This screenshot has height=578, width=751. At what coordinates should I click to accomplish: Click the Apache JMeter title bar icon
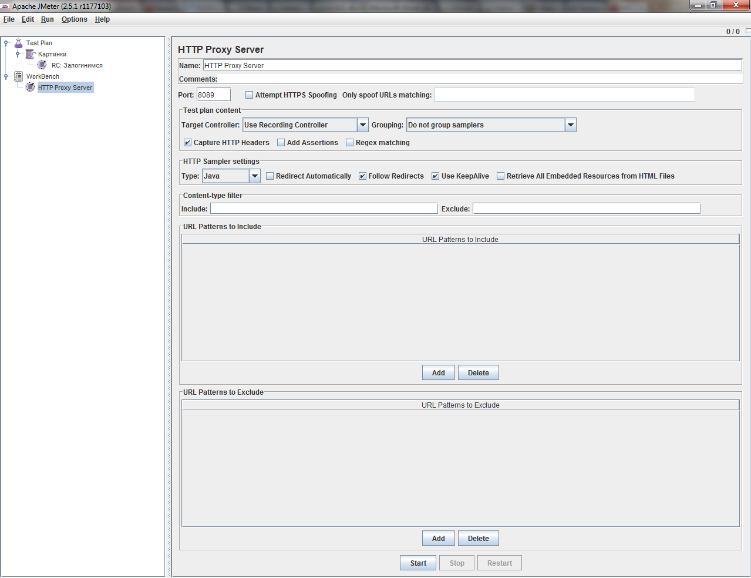coord(5,6)
